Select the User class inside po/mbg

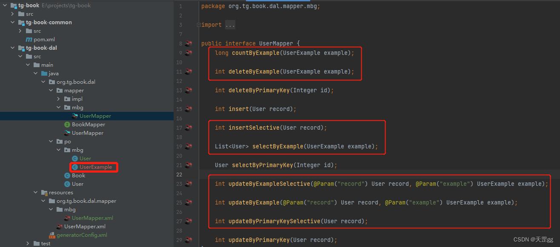click(x=85, y=159)
